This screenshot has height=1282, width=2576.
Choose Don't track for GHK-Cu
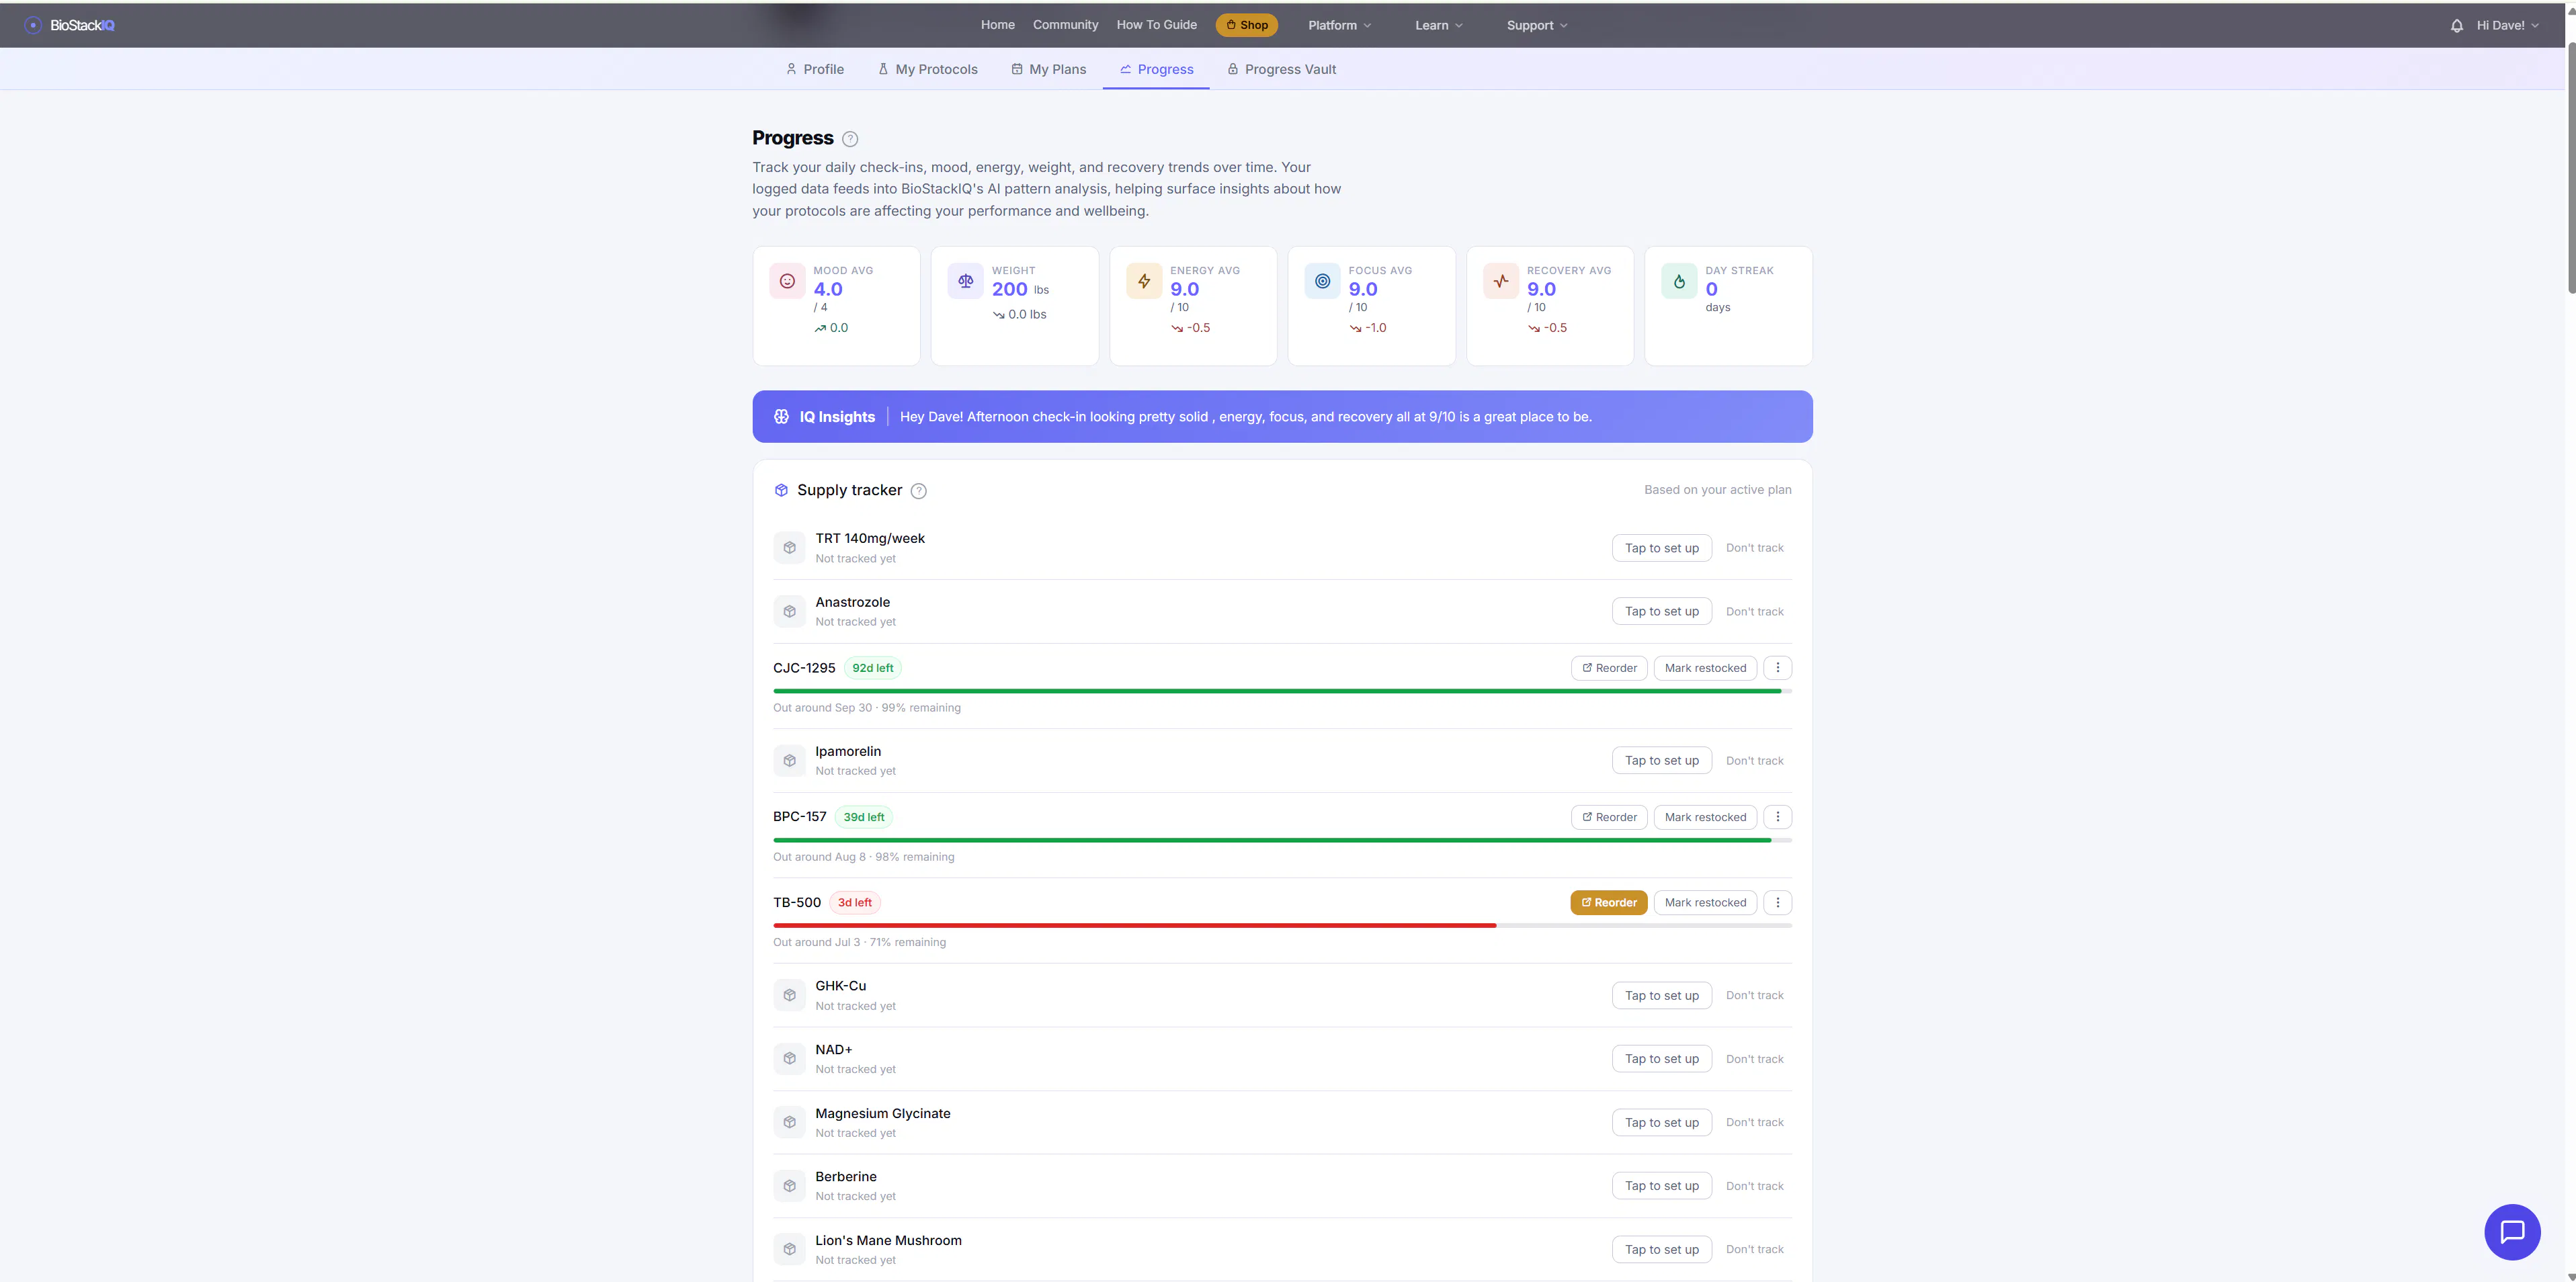[1754, 995]
